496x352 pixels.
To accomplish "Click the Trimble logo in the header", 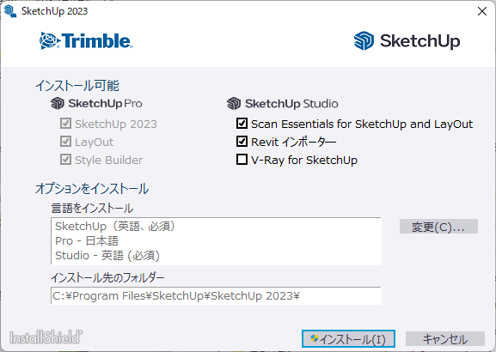I will click(x=86, y=40).
